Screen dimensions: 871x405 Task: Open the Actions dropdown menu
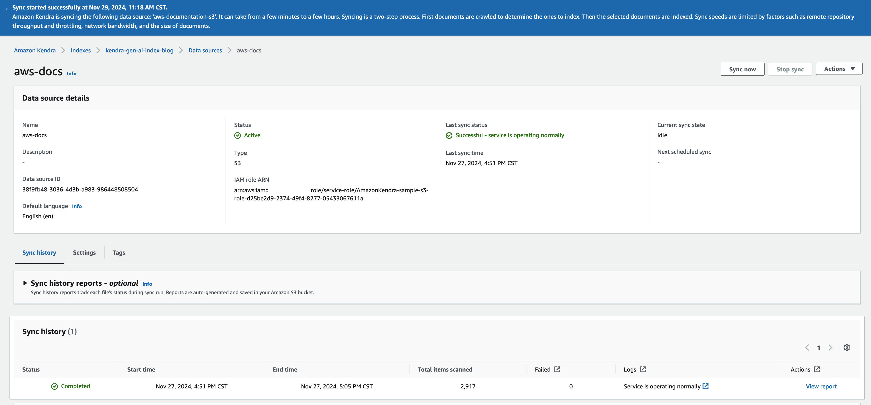click(x=839, y=69)
